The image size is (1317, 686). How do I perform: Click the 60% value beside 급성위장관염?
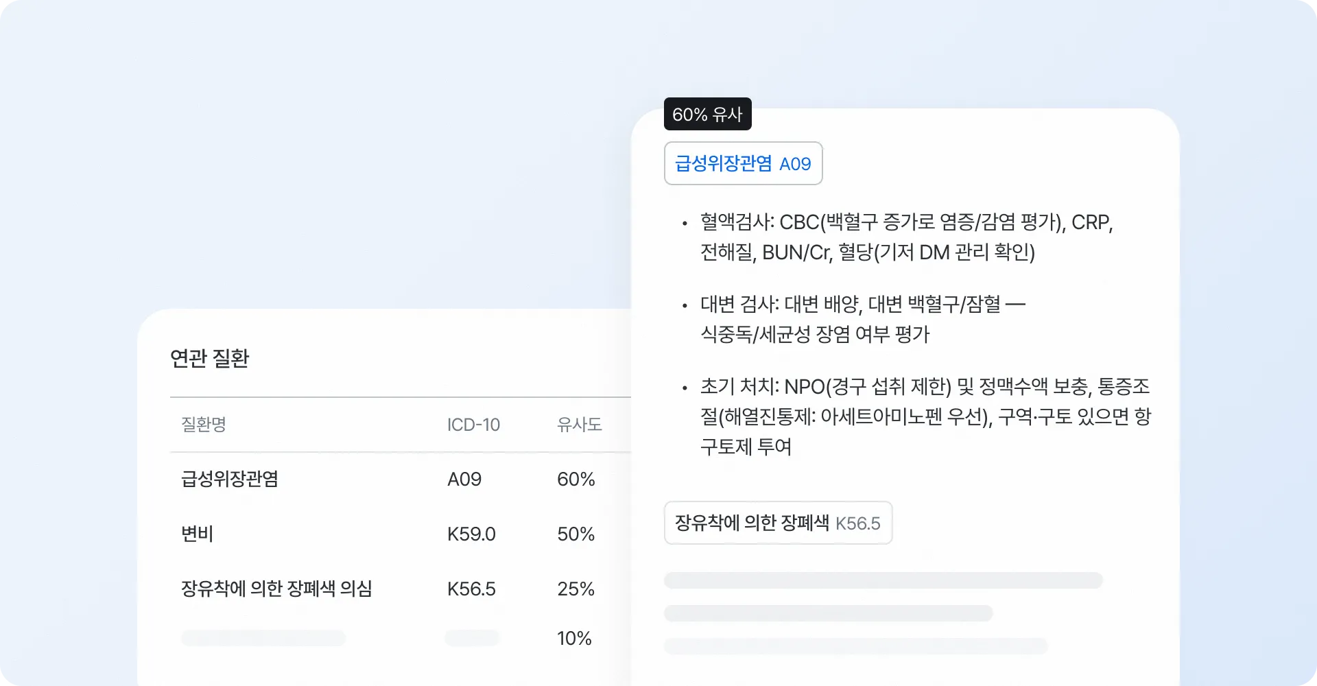(x=576, y=480)
